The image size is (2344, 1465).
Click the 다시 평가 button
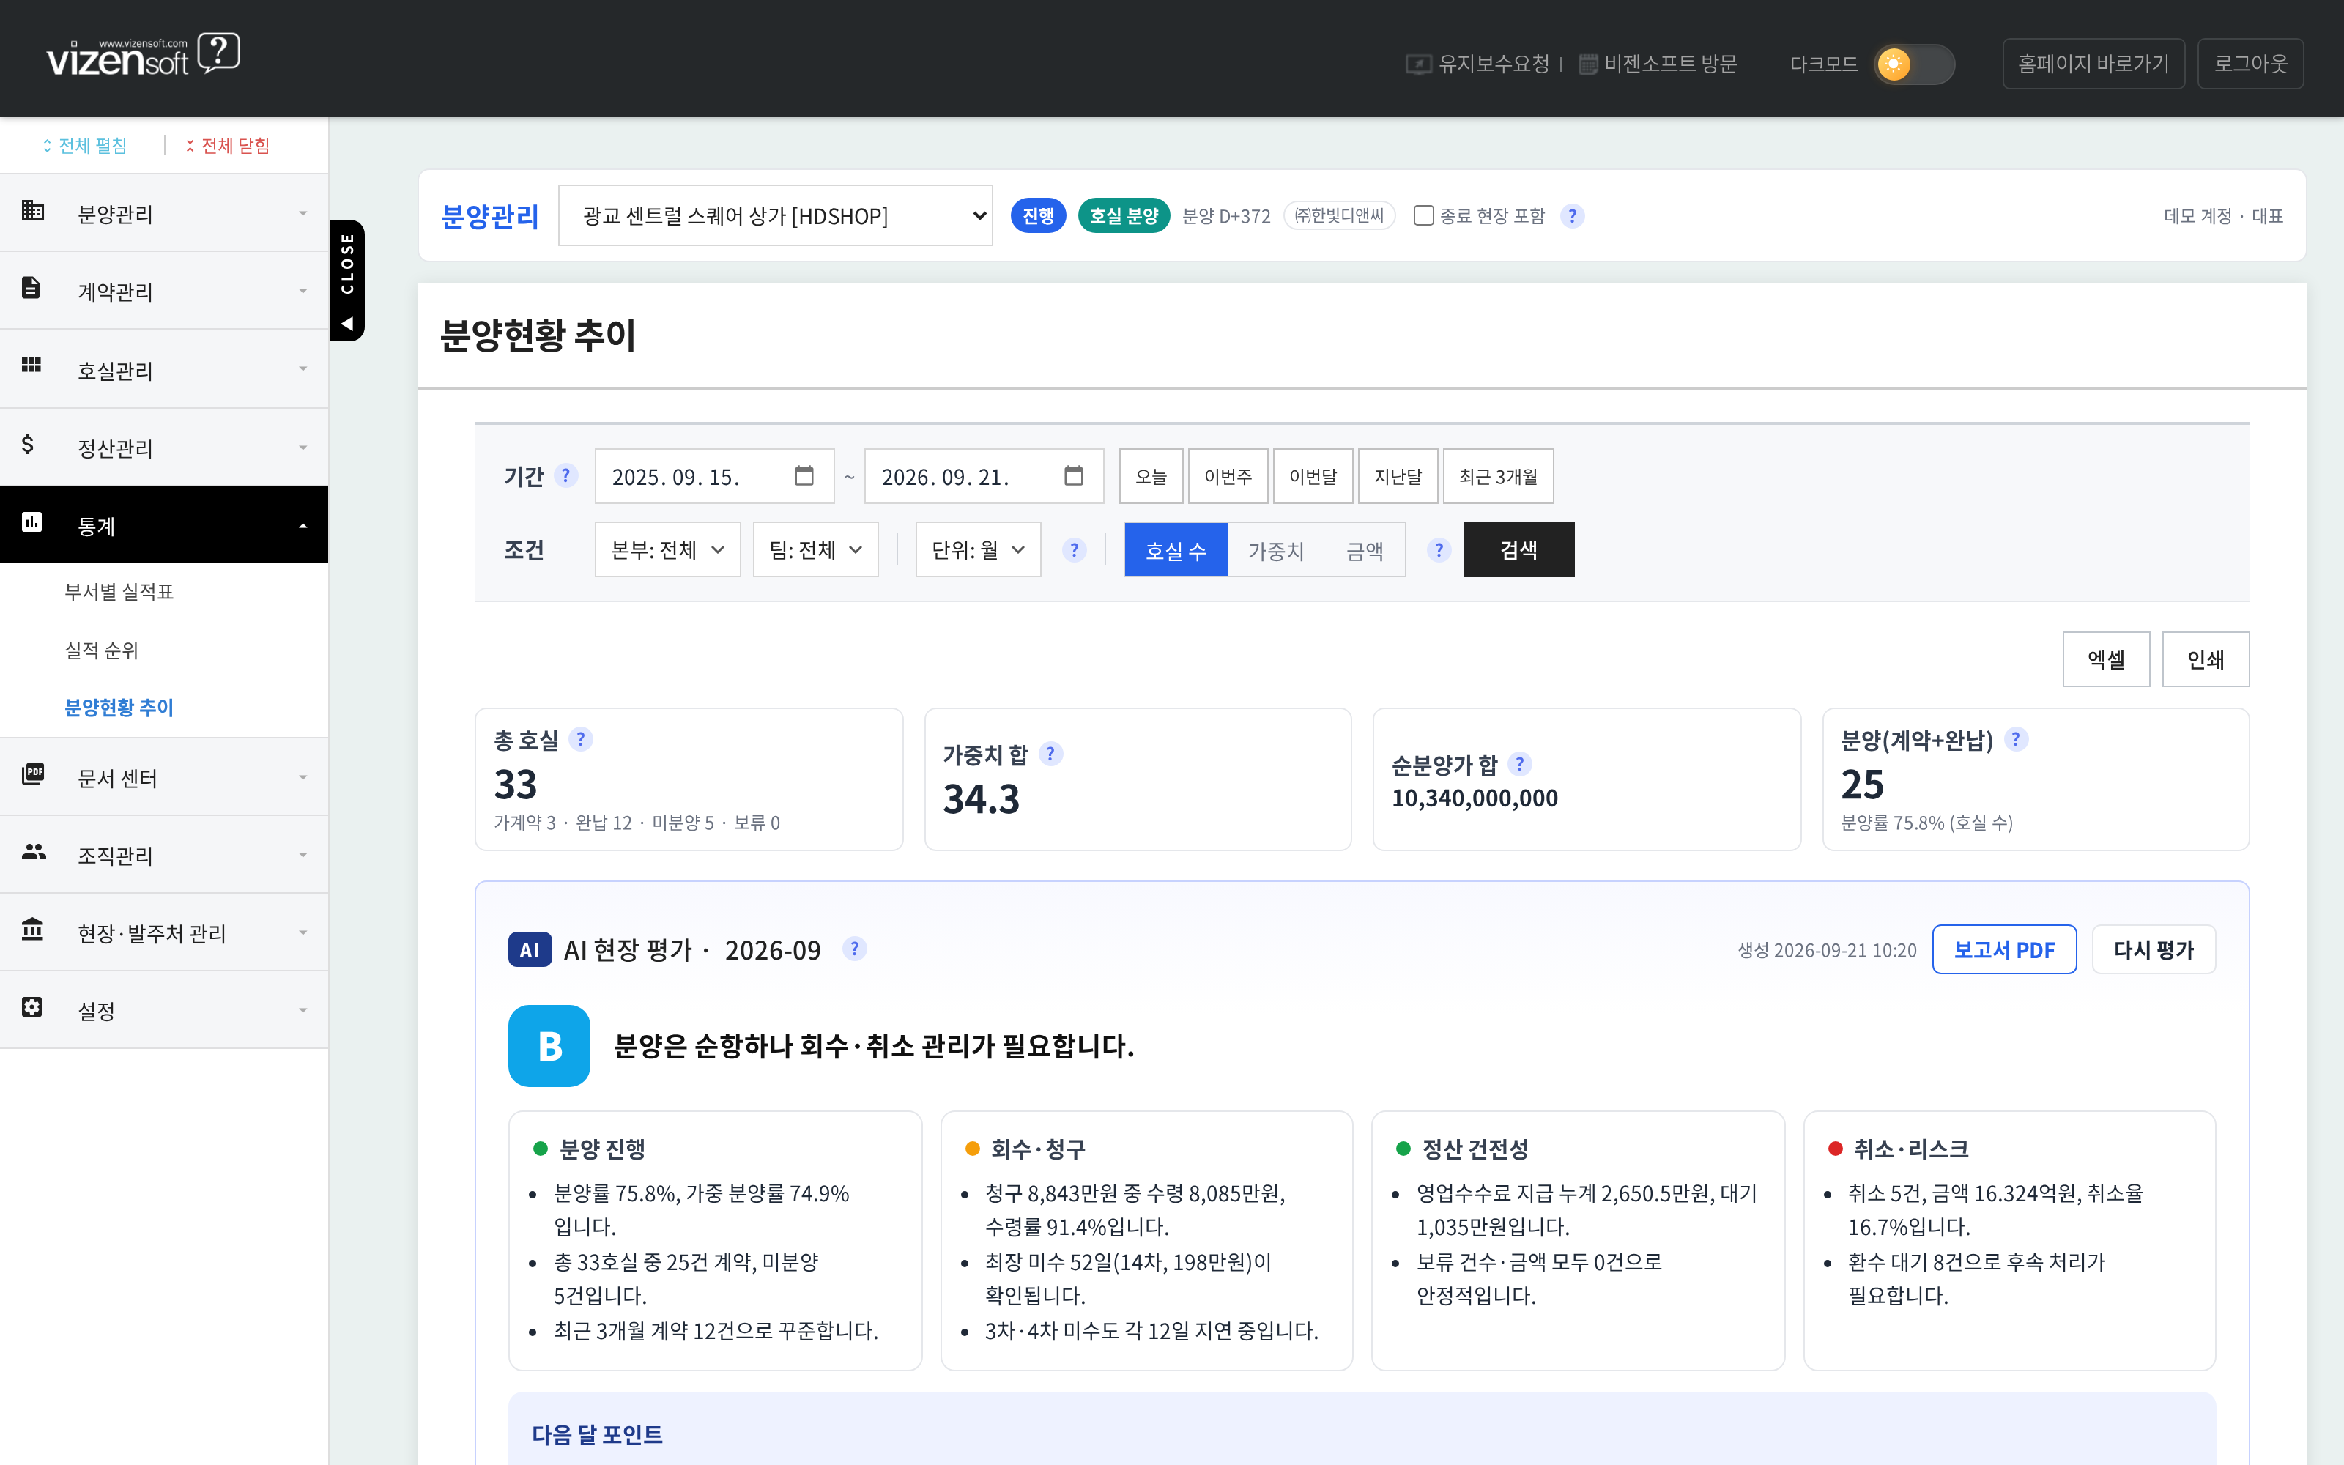[2154, 949]
